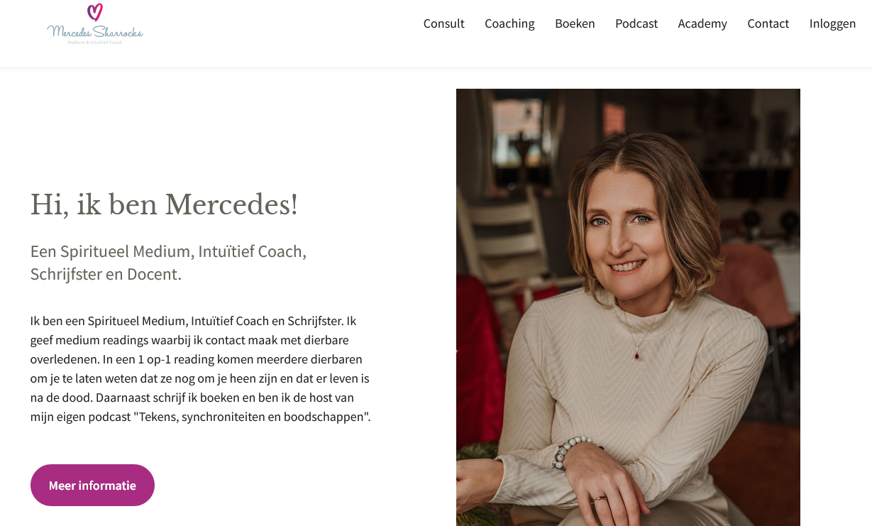Open the Contact page
The width and height of the screenshot is (872, 526).
768,23
